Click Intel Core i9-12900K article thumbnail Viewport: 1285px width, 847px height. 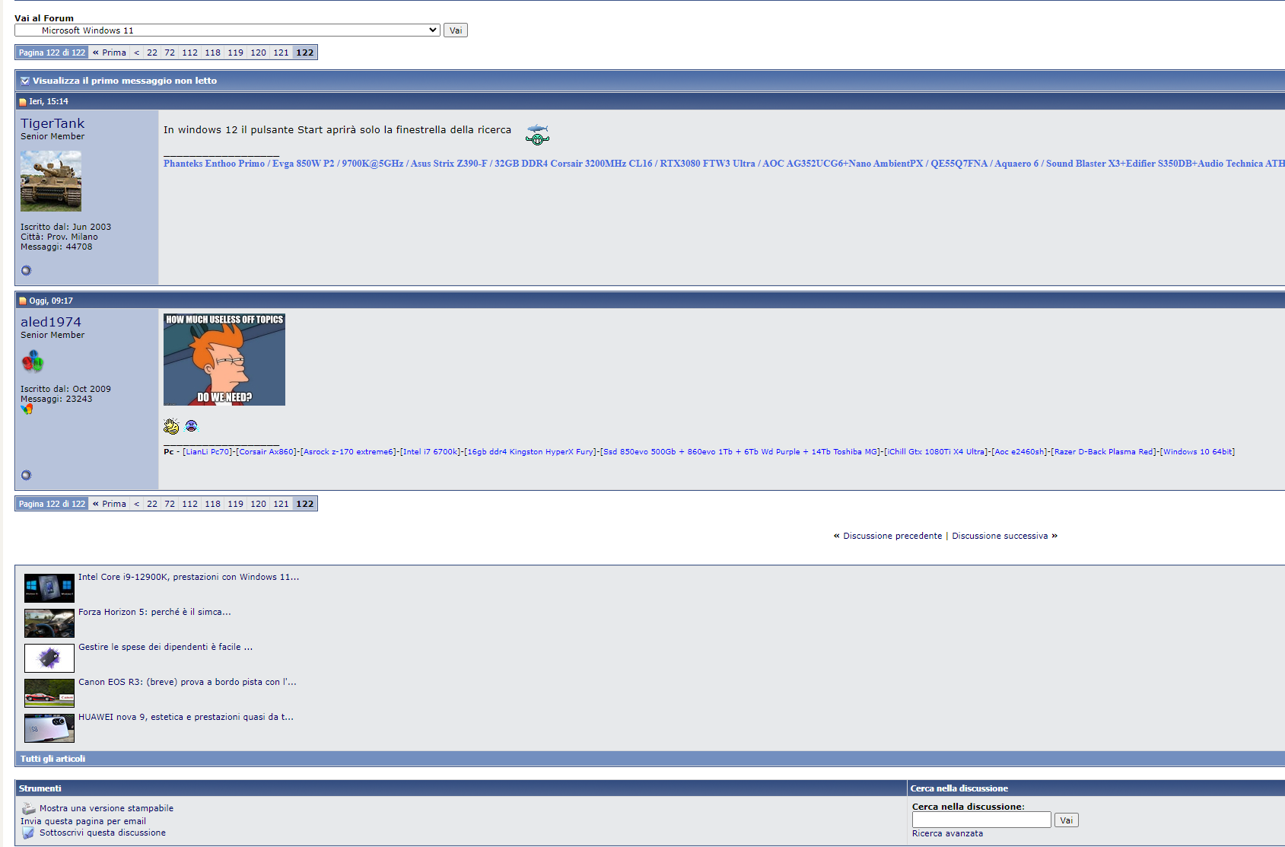coord(49,588)
